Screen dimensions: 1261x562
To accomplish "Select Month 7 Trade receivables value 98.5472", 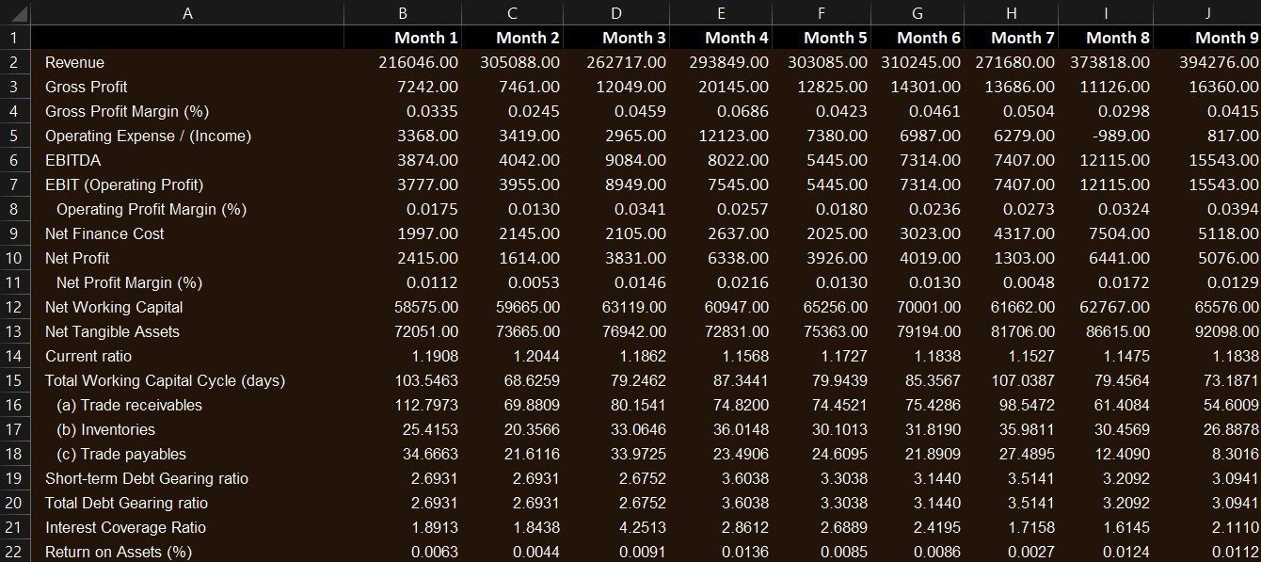I will (x=1025, y=405).
